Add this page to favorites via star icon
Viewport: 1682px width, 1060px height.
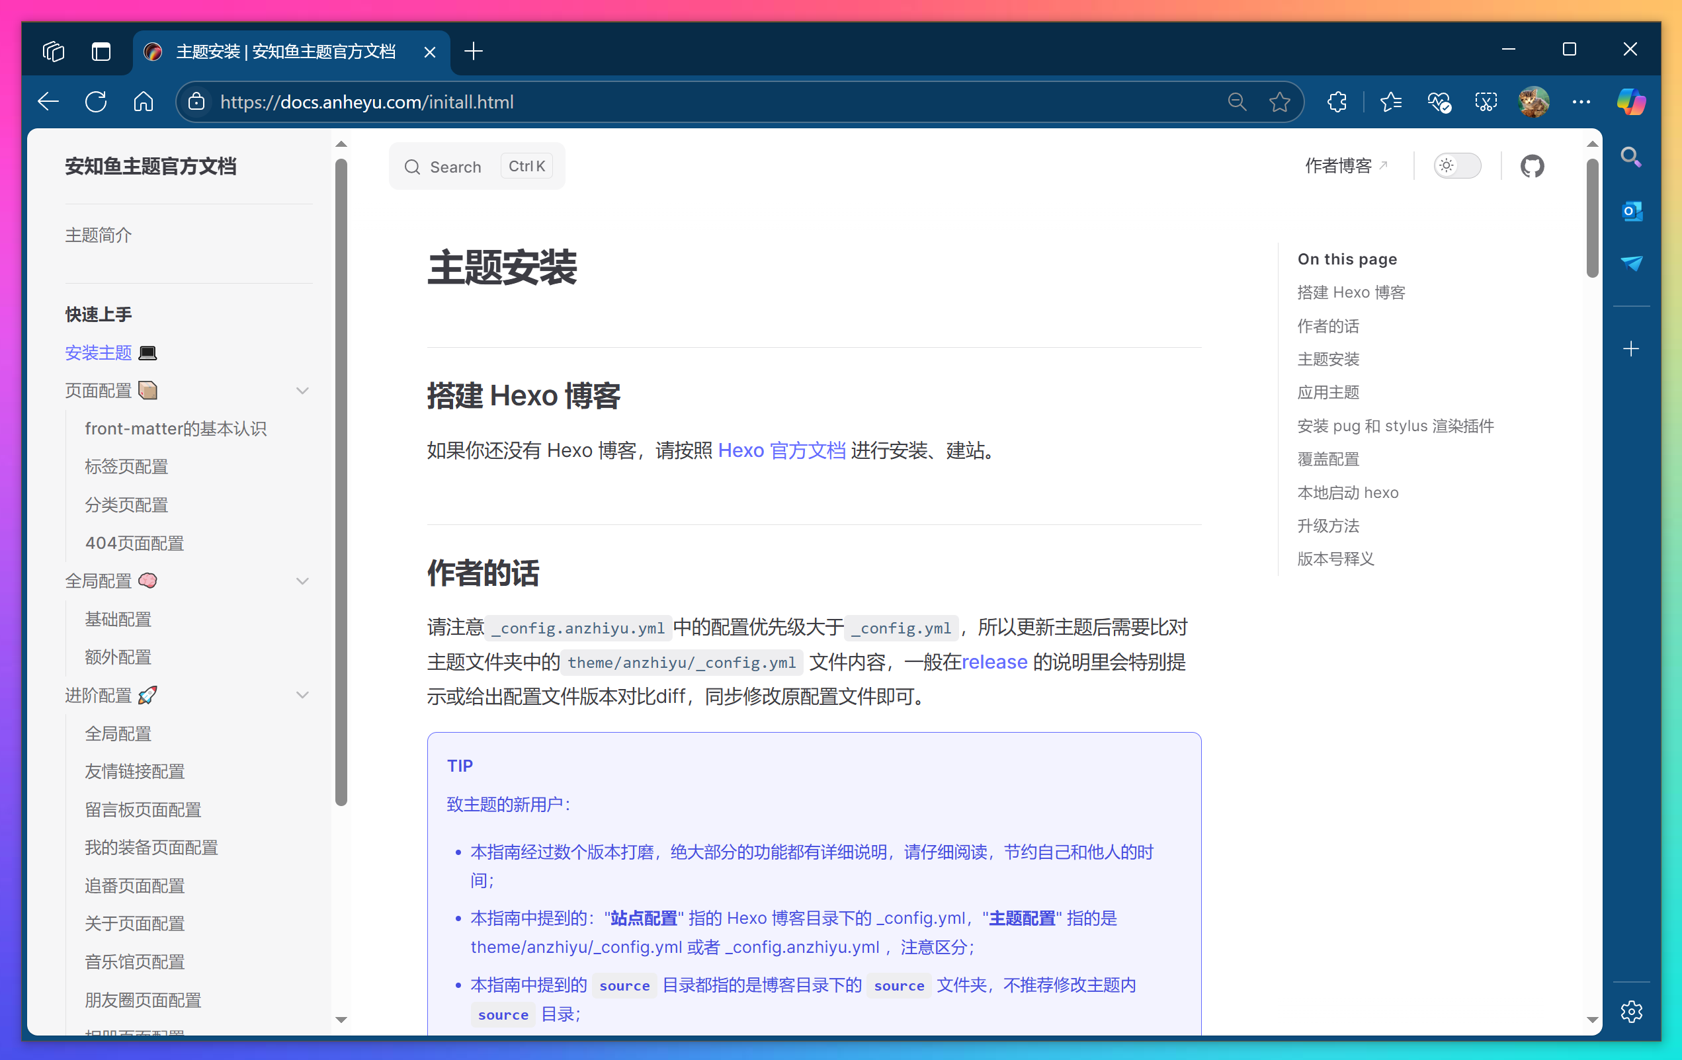click(1279, 101)
